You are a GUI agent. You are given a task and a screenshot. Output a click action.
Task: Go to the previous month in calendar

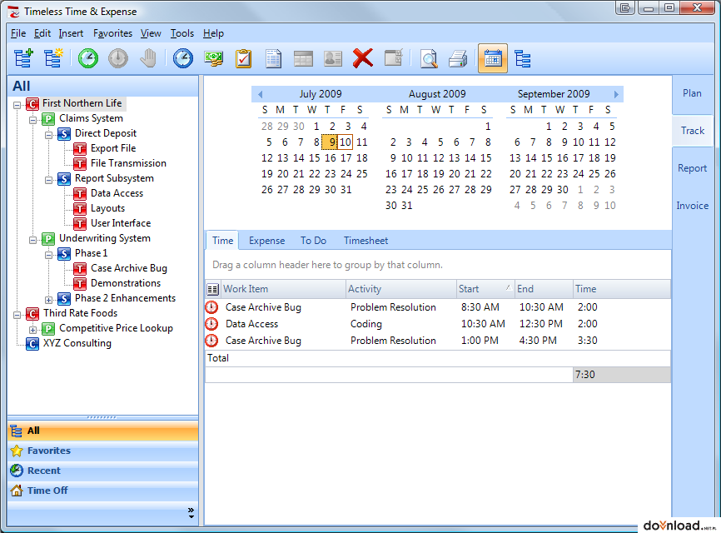coord(261,94)
